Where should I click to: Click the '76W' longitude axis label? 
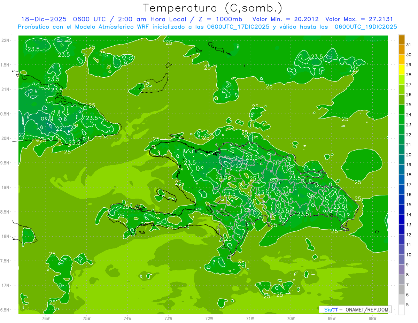[46, 318]
